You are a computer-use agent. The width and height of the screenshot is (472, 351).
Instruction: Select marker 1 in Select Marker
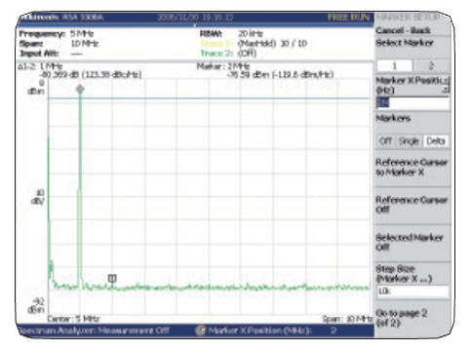click(394, 66)
